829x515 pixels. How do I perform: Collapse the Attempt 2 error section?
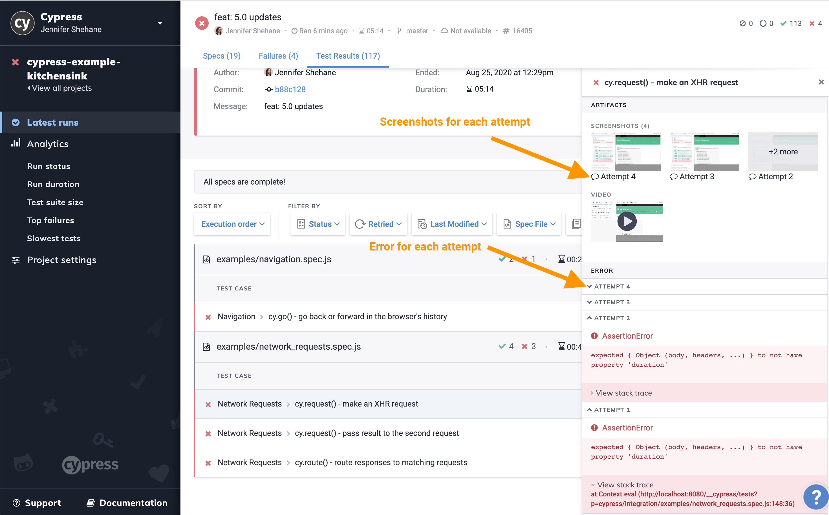click(x=612, y=318)
